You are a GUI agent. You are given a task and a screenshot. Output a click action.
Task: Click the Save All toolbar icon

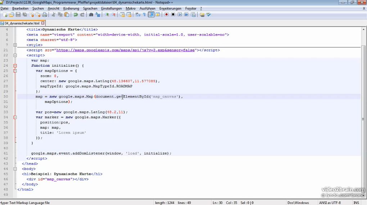tap(24, 15)
